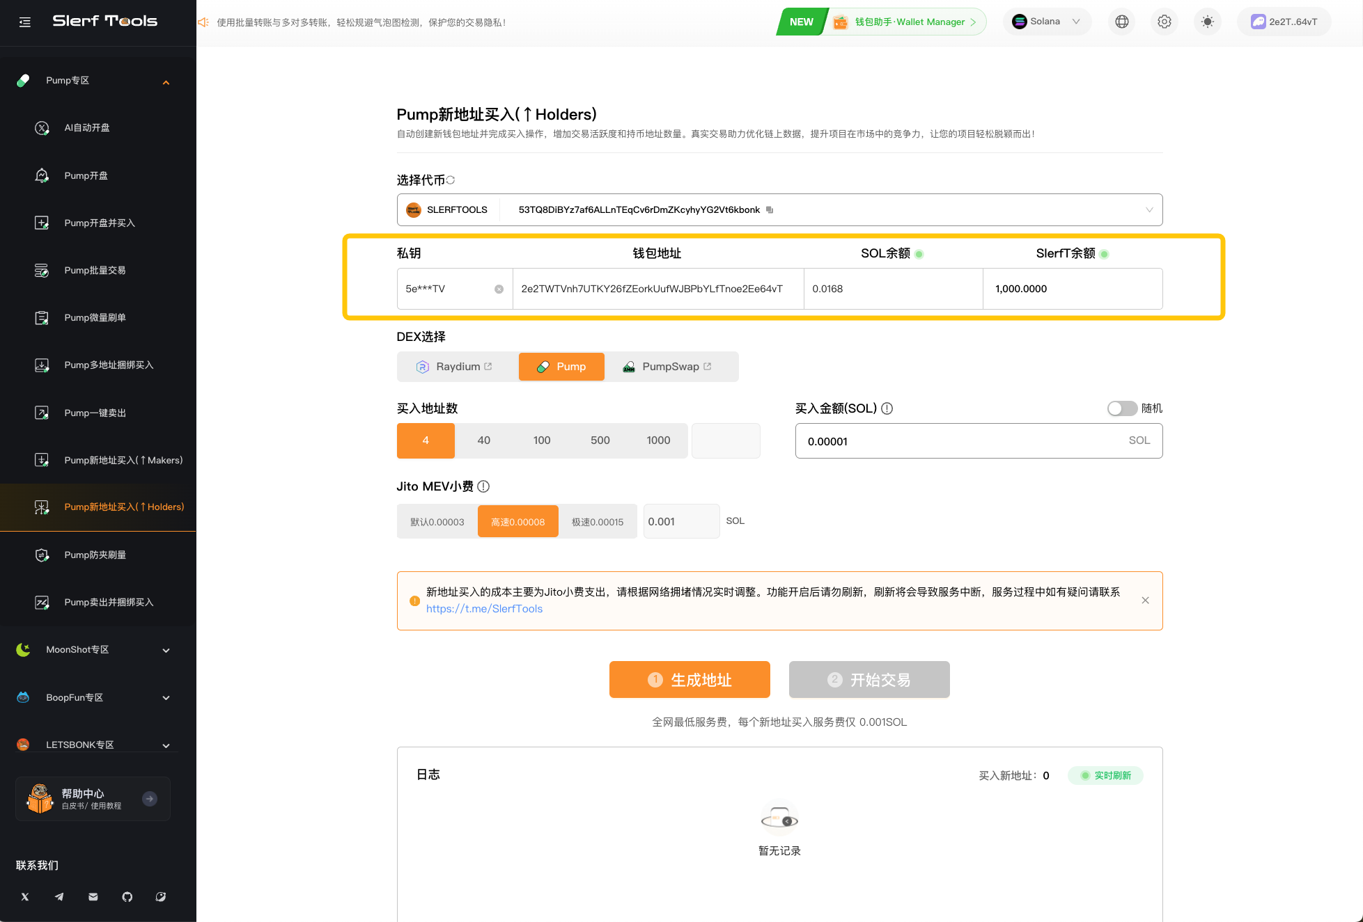Copy the token address 53TQ8...kbonk
1363x922 pixels.
(x=770, y=210)
